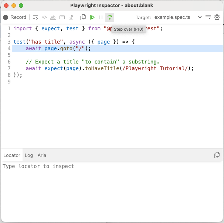The width and height of the screenshot is (224, 223).
Task: Click the Step over button
Action: point(109,17)
